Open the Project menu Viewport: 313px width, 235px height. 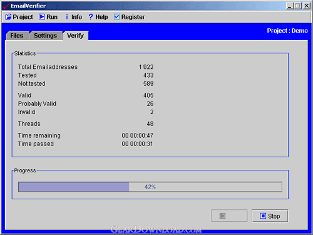coord(19,17)
